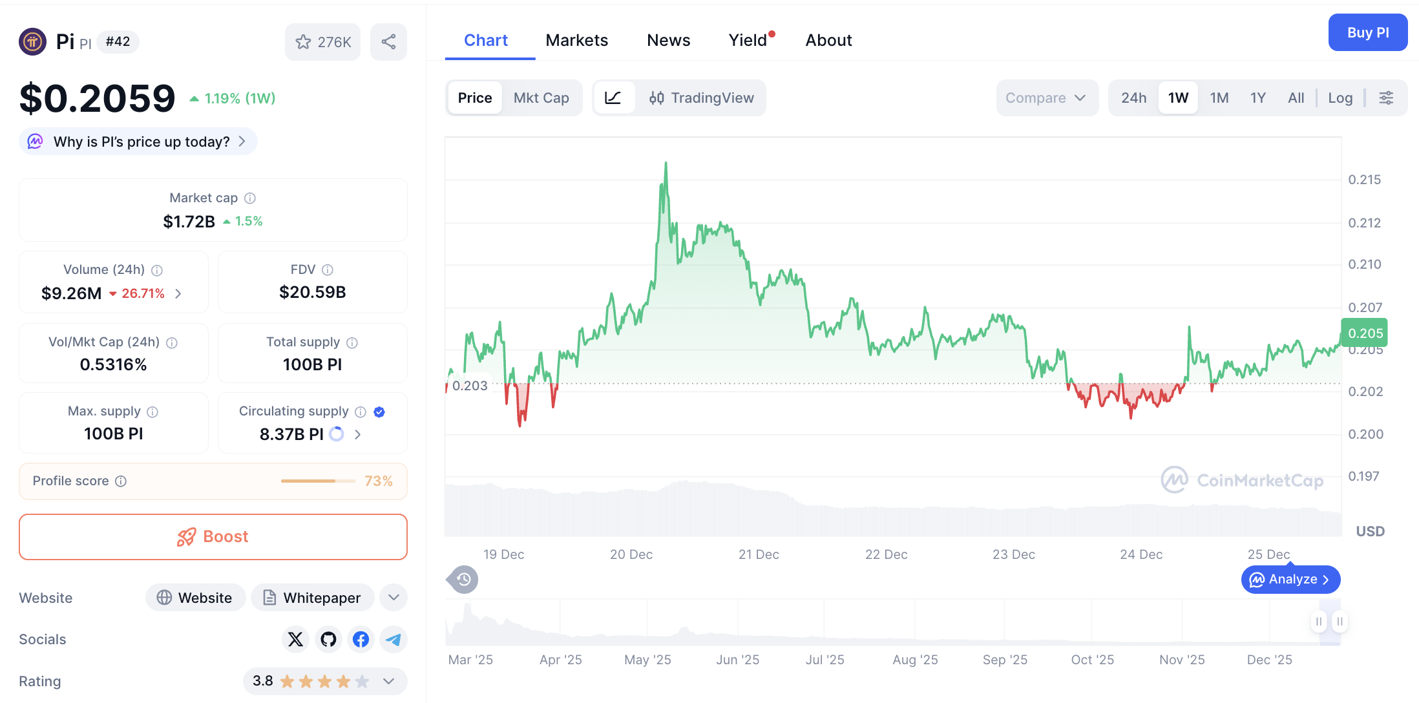Enable Log scale for the chart
The height and width of the screenshot is (703, 1419).
pos(1340,98)
